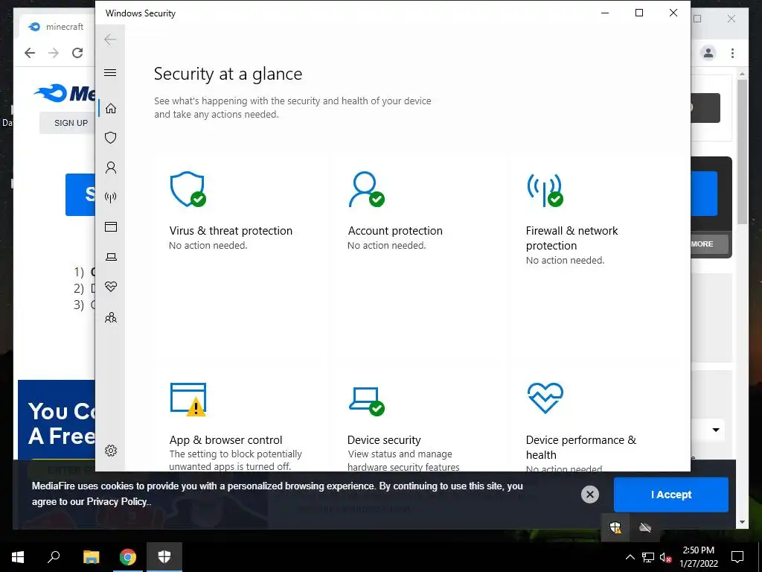The width and height of the screenshot is (762, 572).
Task: Show hidden tray icons chevron
Action: (630, 557)
